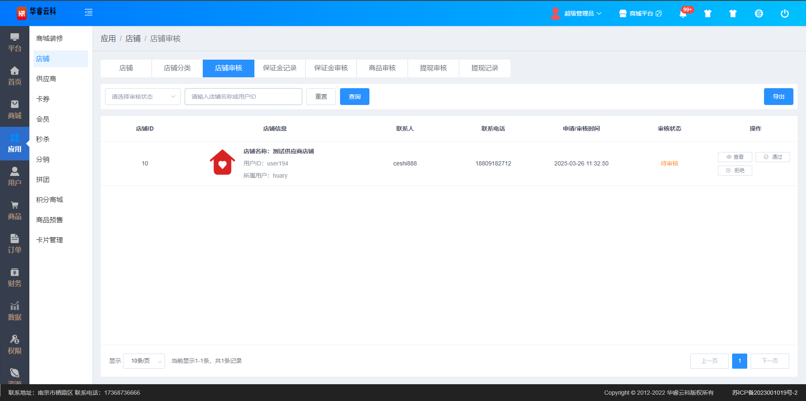Click the red store logo thumbnail

point(222,163)
